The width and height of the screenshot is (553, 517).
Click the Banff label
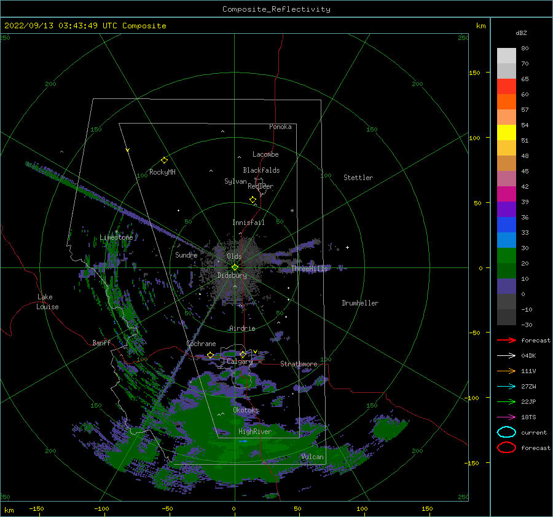tap(101, 342)
